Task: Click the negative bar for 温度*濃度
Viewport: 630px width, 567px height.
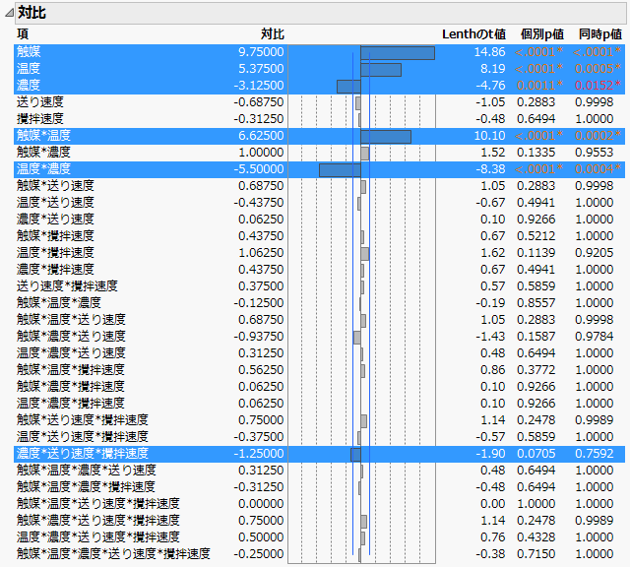Action: point(340,169)
